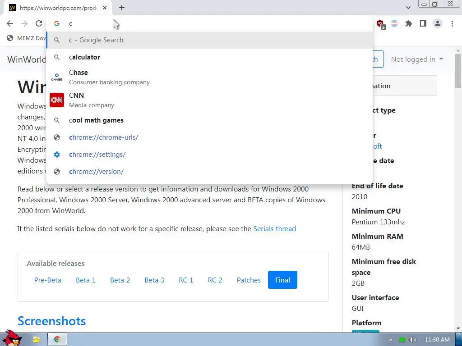Click the page vertical scrollbar thumb
This screenshot has height=346, width=462.
click(458, 71)
